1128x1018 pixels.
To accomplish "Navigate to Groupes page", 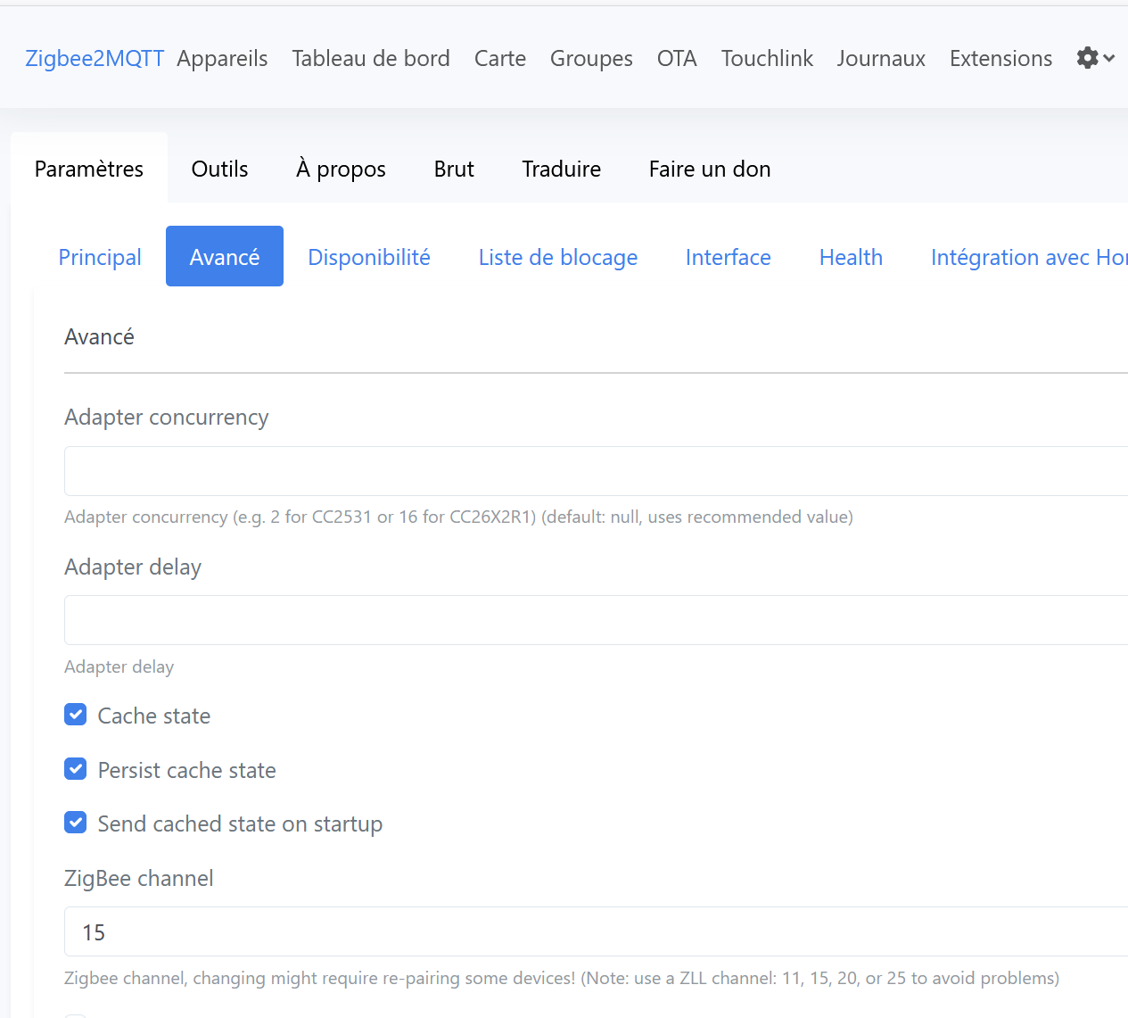I will 591,58.
